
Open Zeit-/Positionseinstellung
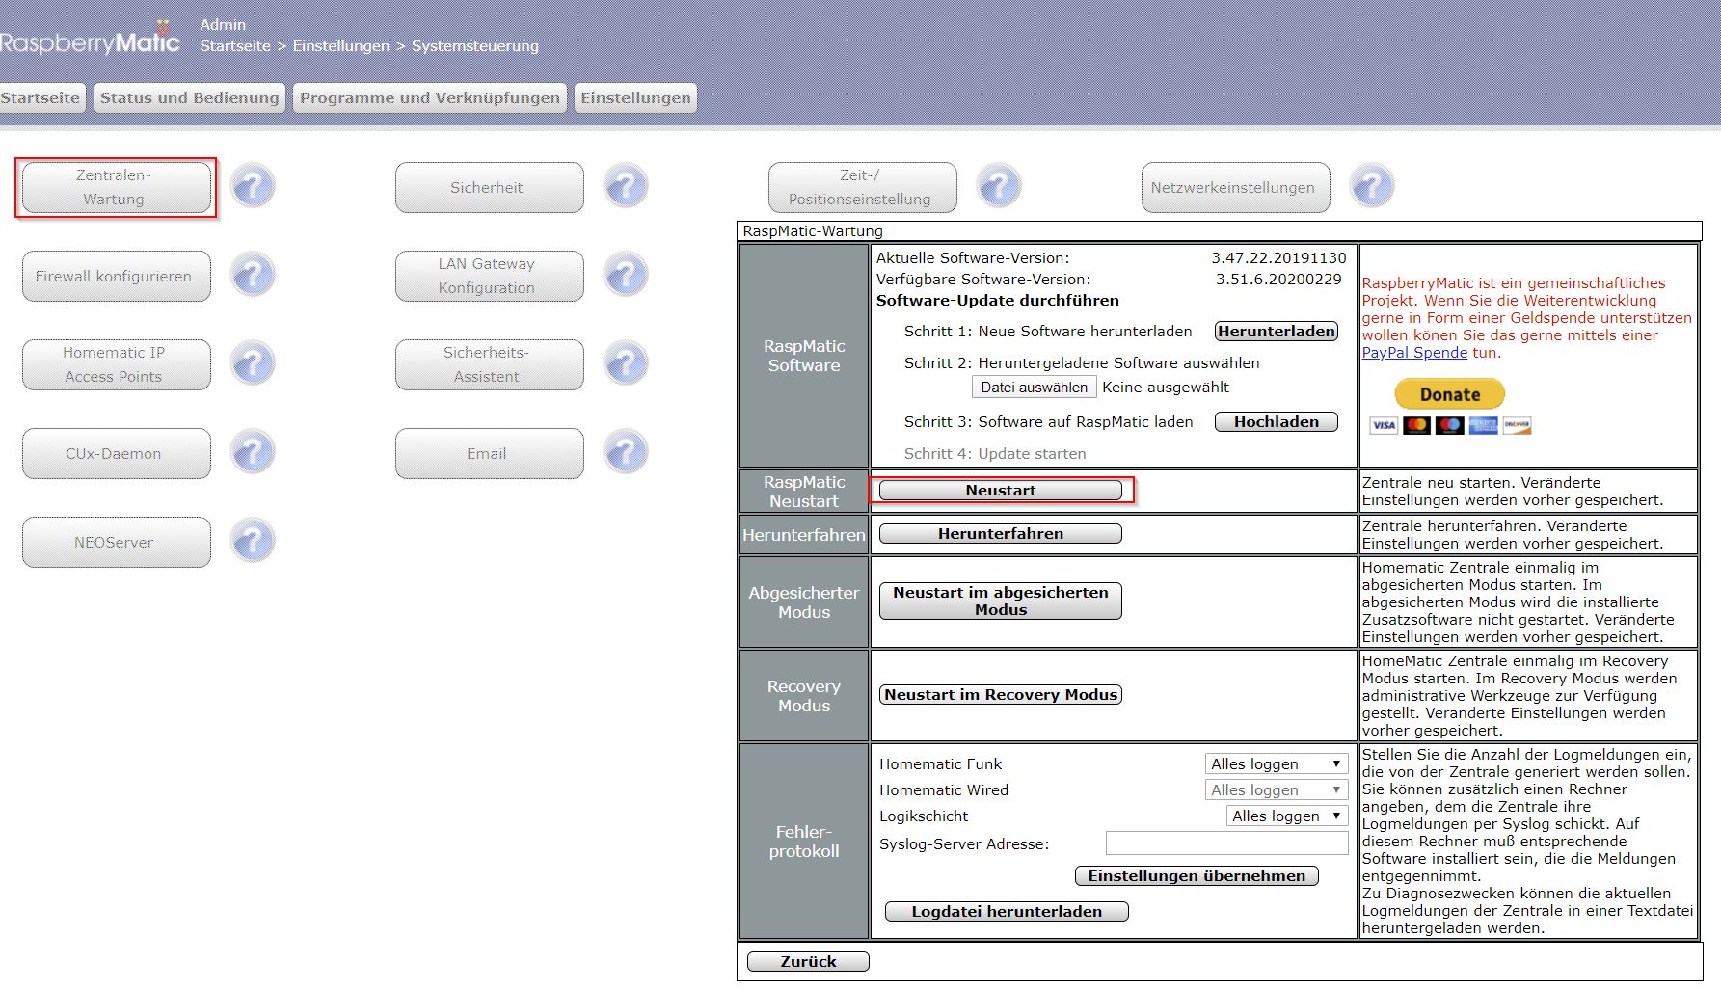coord(862,187)
